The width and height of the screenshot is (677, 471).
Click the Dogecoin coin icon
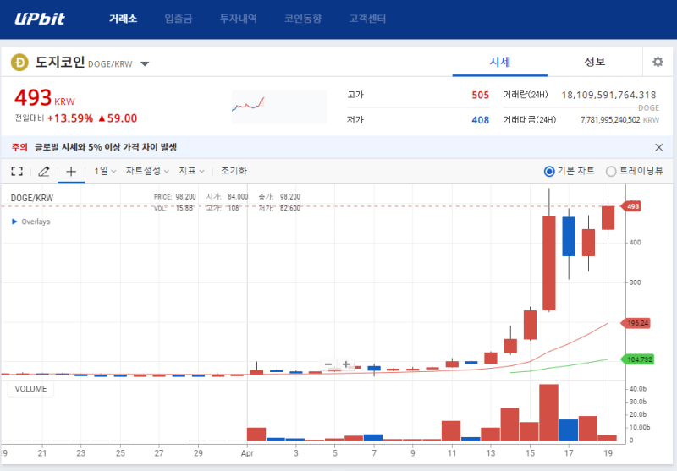(19, 63)
